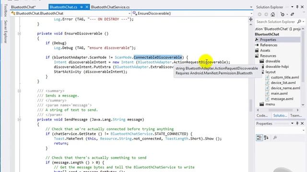Toggle pin on BluetoothChat.cs tab

tap(82, 7)
